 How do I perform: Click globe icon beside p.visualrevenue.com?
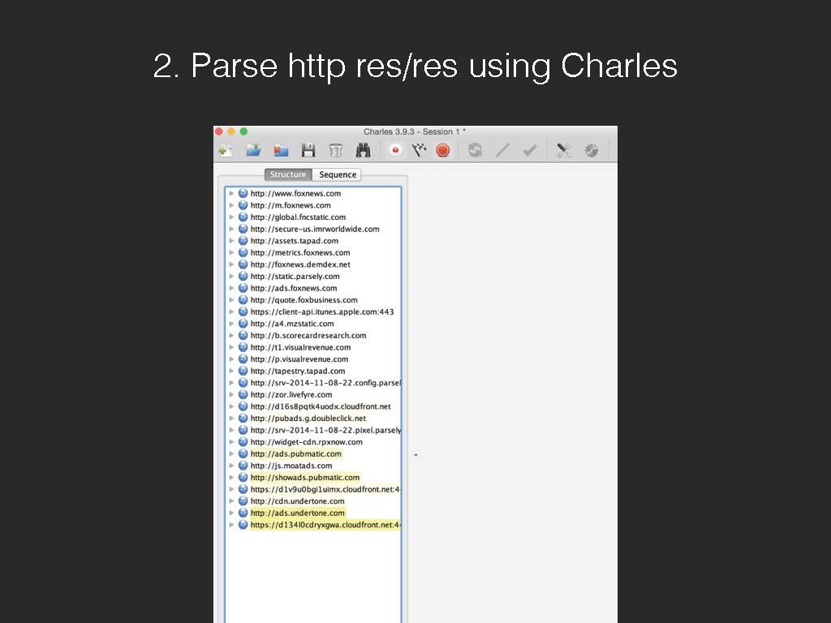[x=243, y=359]
